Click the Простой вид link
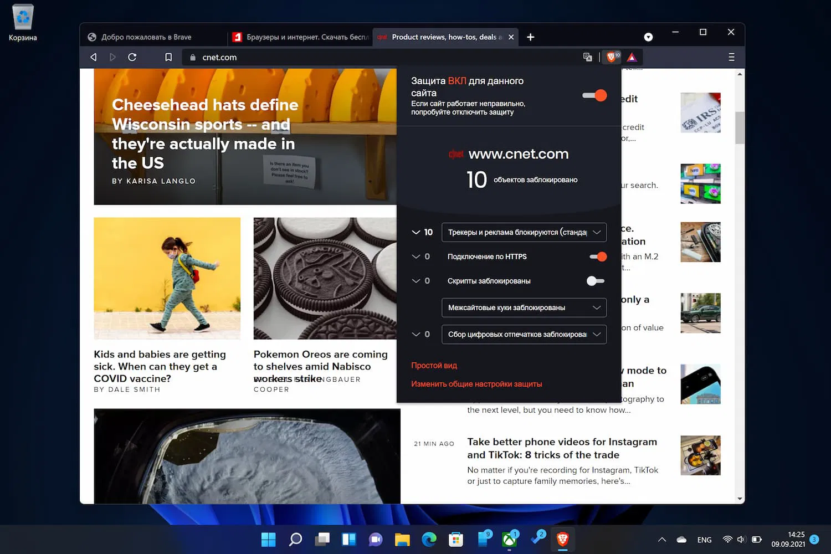The height and width of the screenshot is (554, 831). tap(434, 366)
